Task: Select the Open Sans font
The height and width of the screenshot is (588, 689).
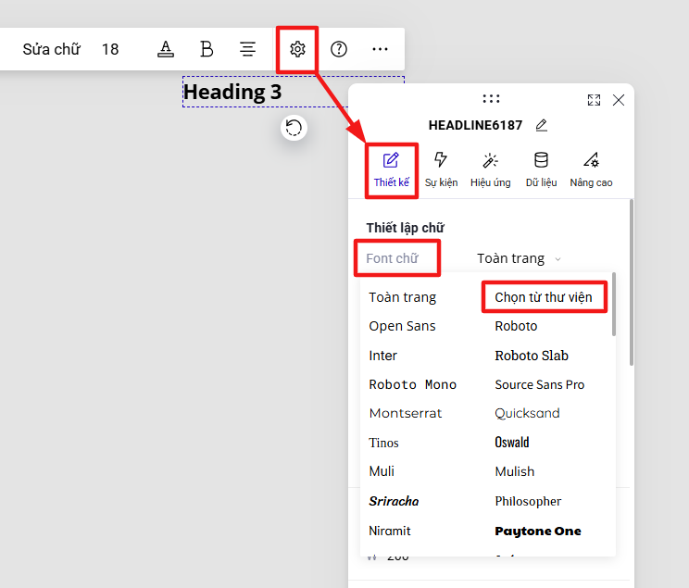Action: click(402, 326)
